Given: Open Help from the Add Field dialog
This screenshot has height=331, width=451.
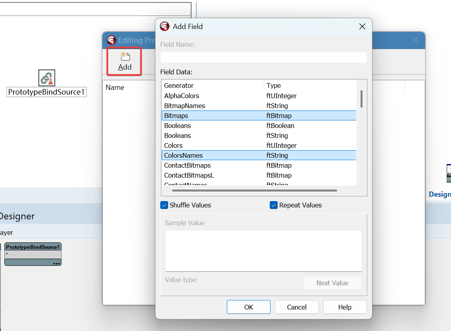Looking at the screenshot, I should (x=345, y=307).
